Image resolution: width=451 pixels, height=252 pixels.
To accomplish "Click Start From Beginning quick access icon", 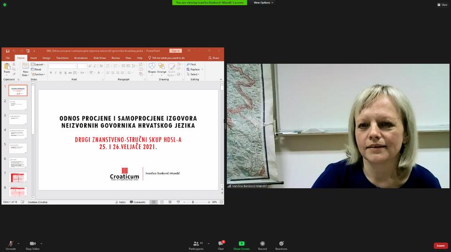I will [28, 51].
